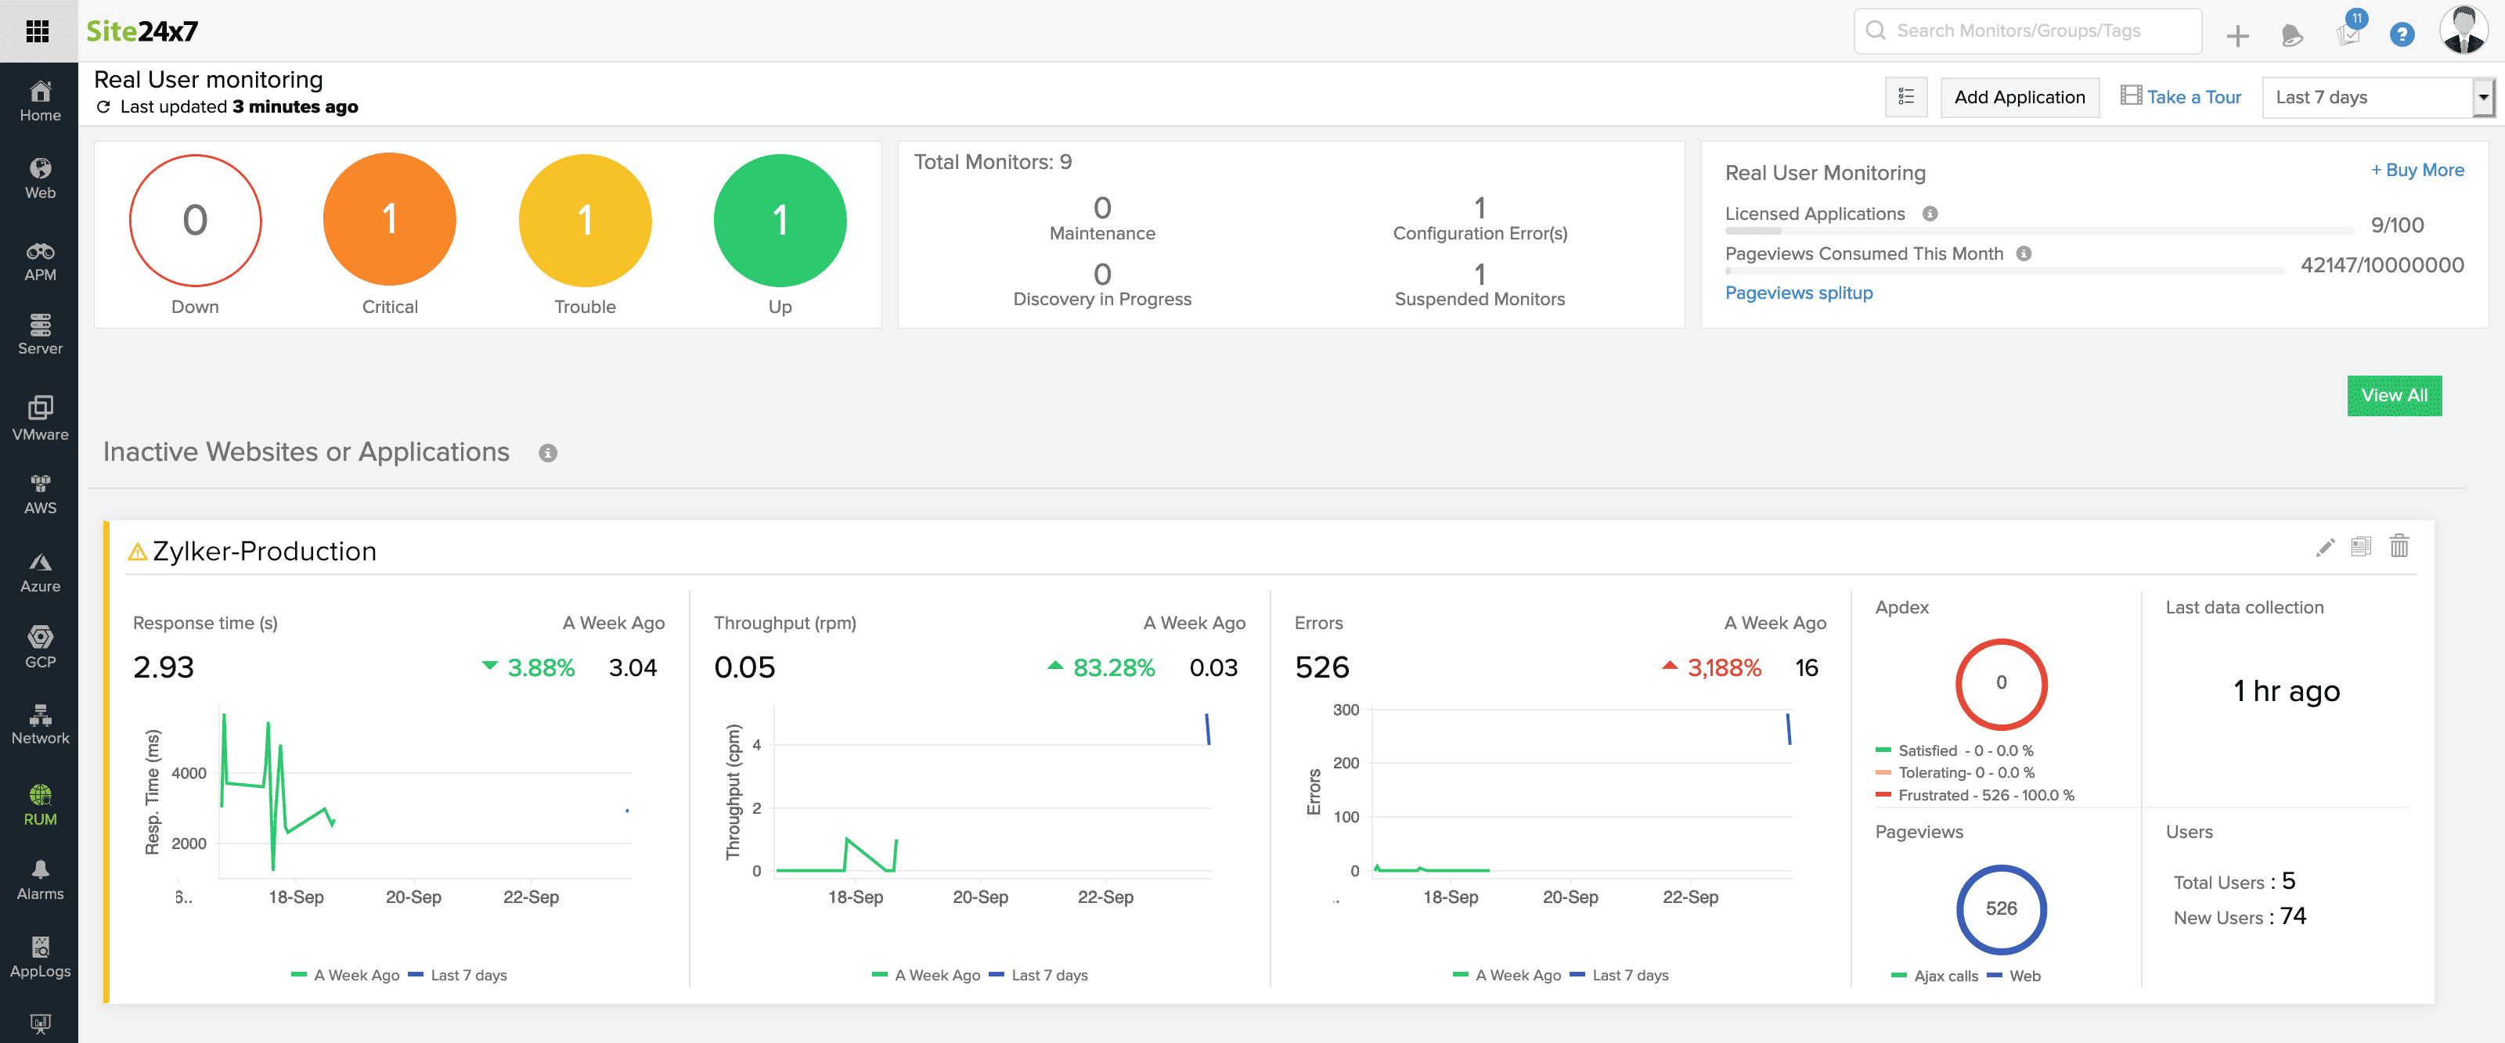Viewport: 2505px width, 1043px height.
Task: Go to APM in the sidebar
Action: tap(40, 261)
